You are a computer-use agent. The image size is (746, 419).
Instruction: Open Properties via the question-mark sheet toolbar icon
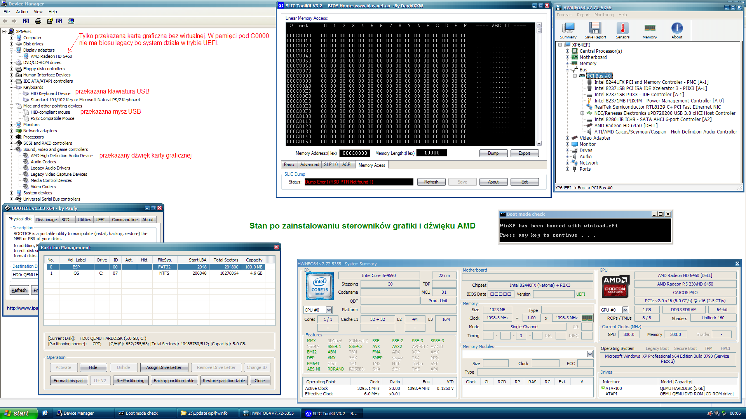pos(50,21)
